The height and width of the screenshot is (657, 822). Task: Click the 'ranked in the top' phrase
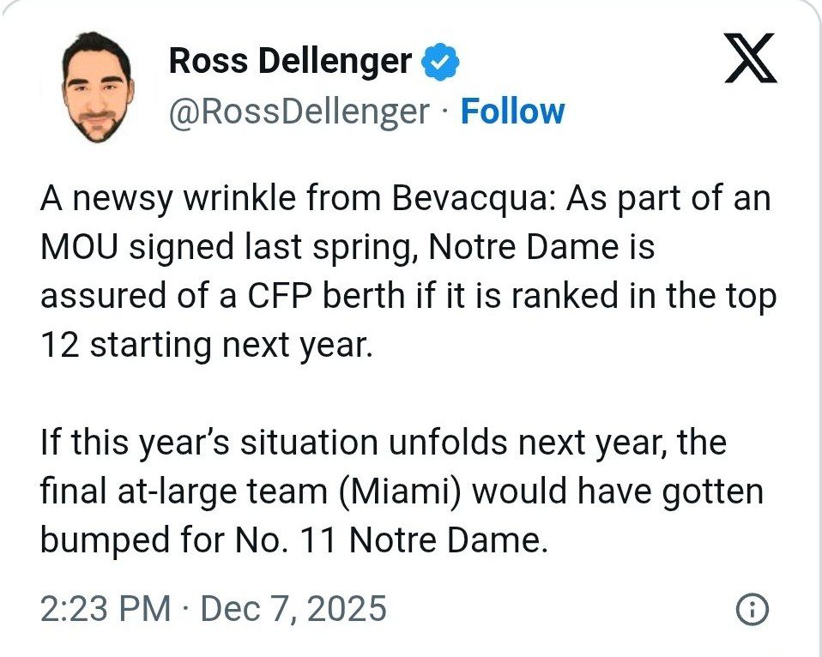click(660, 296)
